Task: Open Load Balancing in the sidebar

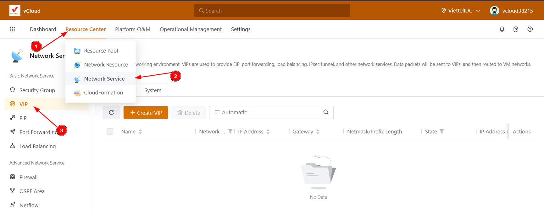Action: coord(37,146)
